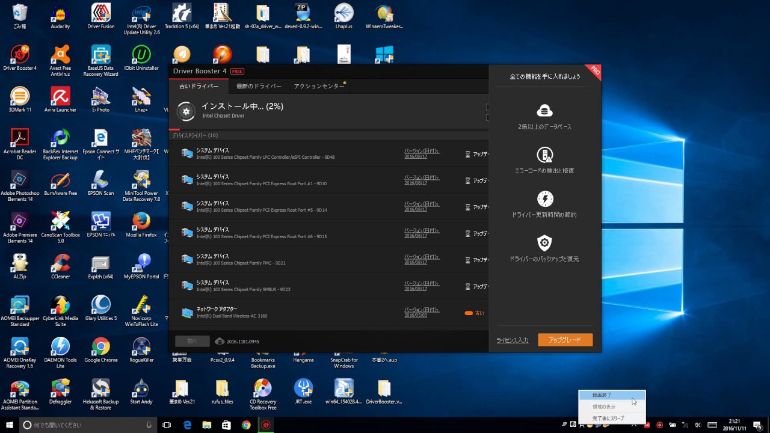Open the Windows Start menu

(x=10, y=425)
